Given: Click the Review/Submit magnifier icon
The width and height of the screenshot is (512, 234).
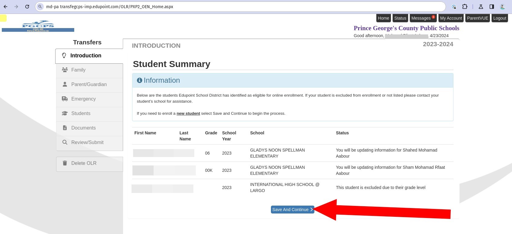Looking at the screenshot, I should 65,142.
